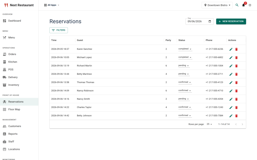Delete Charles Taylor's reservation
This screenshot has width=257, height=160.
click(x=236, y=107)
